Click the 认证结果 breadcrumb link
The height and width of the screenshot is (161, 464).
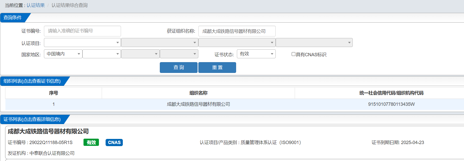[x=35, y=5]
